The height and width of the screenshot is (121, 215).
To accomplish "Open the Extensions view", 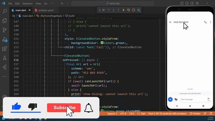I will click(x=5, y=48).
